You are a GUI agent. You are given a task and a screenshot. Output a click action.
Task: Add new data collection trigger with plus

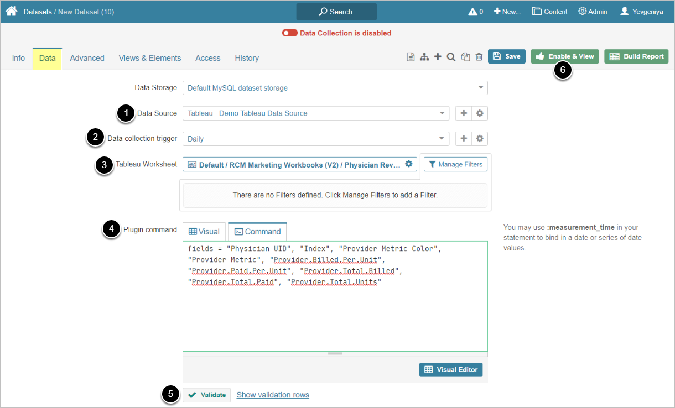pyautogui.click(x=464, y=139)
